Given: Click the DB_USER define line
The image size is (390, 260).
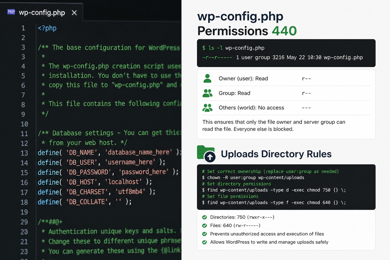Looking at the screenshot, I should pos(102,162).
